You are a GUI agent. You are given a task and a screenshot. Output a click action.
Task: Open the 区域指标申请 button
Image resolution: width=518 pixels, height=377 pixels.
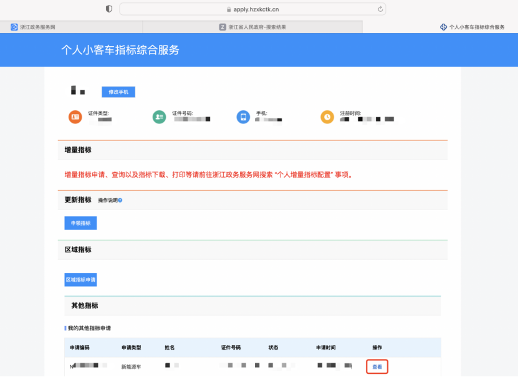80,280
